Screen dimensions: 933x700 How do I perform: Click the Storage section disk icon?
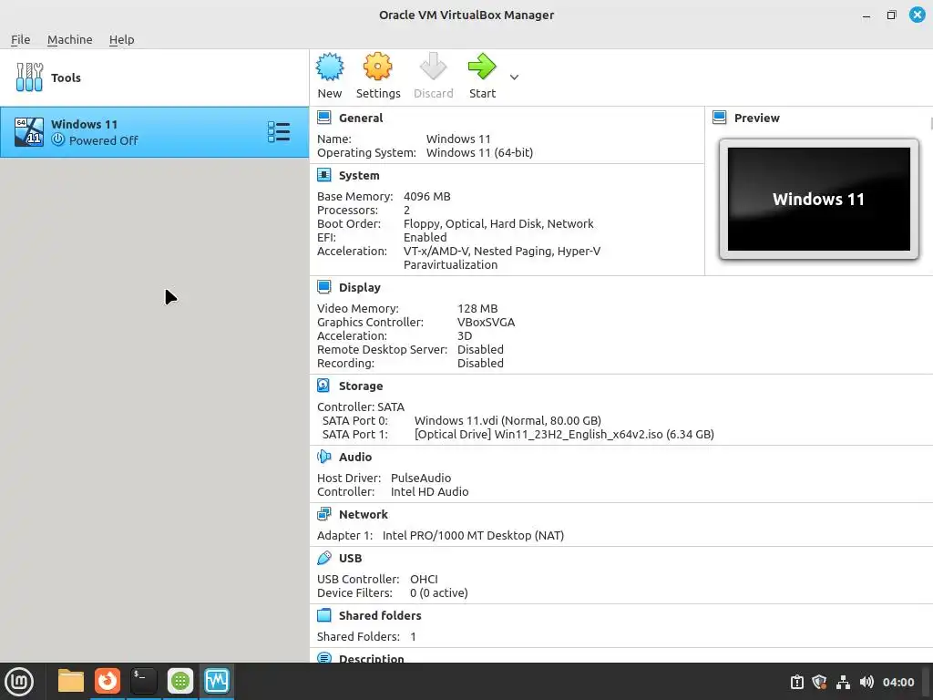pos(323,386)
